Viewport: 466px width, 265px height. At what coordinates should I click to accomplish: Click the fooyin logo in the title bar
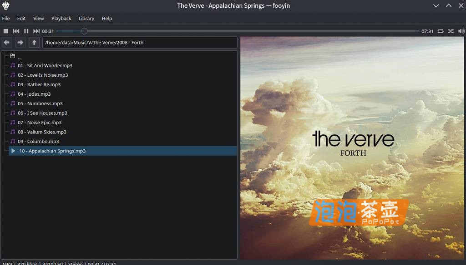(x=6, y=5)
